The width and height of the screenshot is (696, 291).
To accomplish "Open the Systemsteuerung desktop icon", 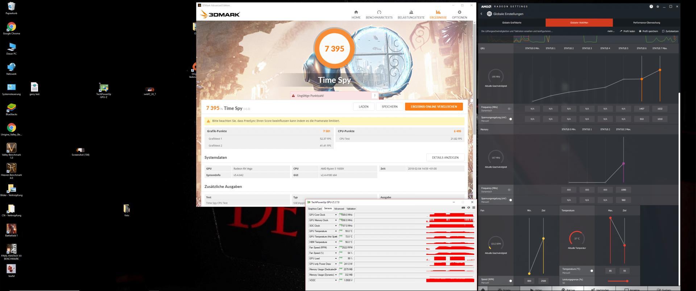I will pos(11,89).
